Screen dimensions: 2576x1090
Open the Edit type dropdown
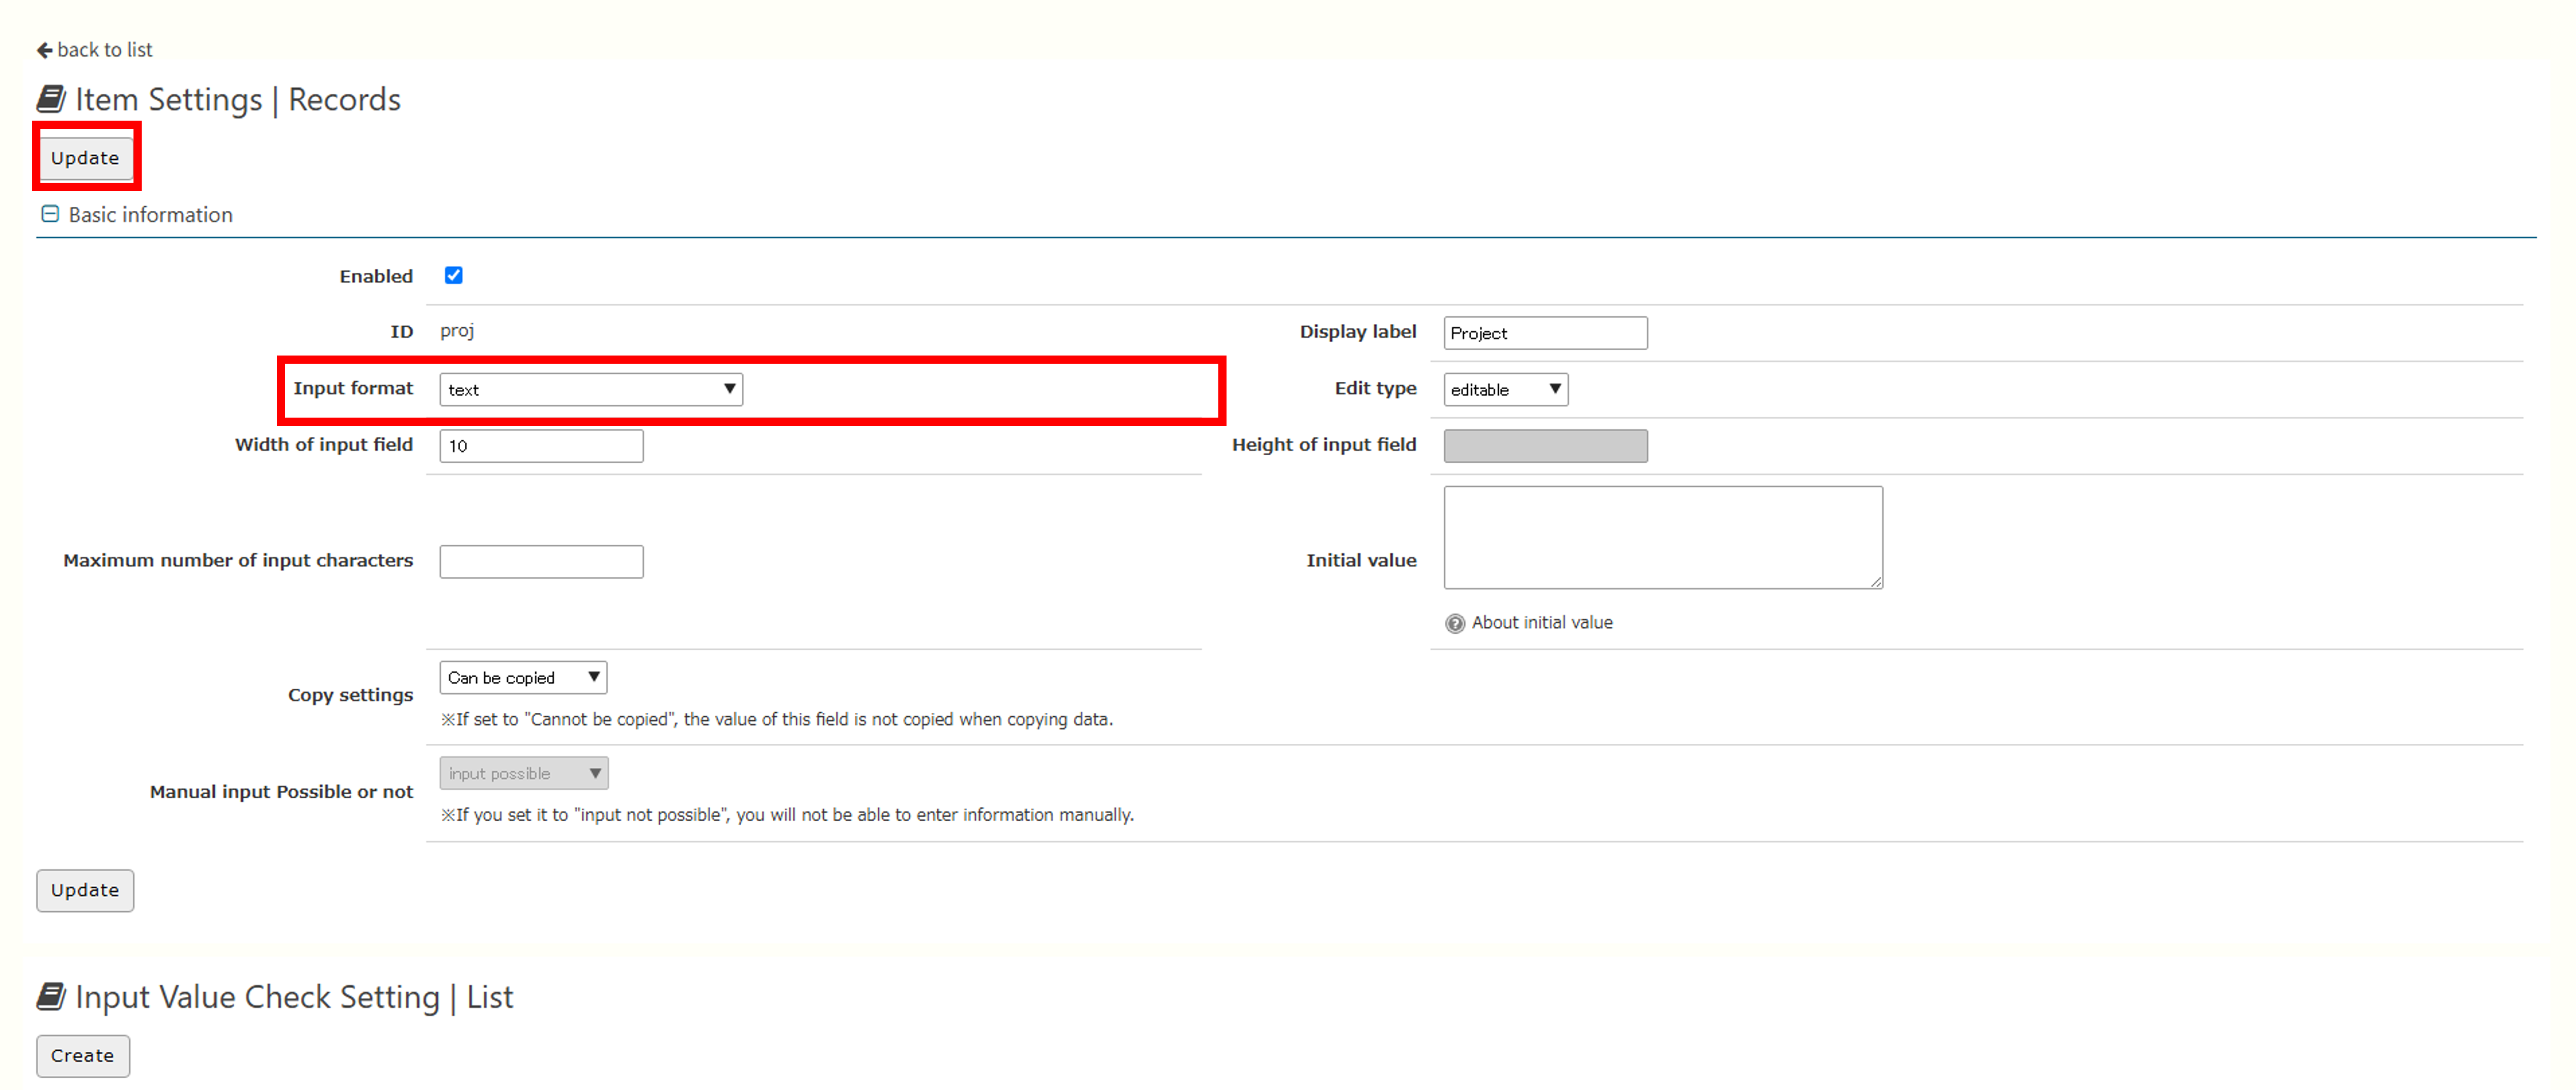(1505, 389)
